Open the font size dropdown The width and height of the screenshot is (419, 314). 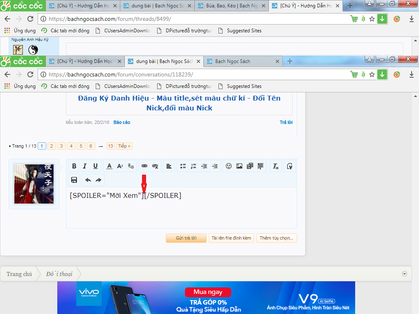[x=120, y=166]
